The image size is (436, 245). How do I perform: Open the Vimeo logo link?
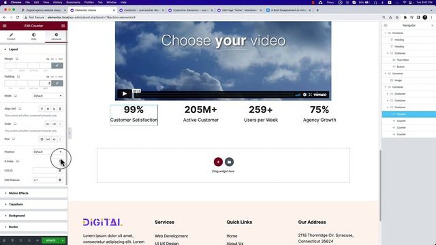[320, 95]
